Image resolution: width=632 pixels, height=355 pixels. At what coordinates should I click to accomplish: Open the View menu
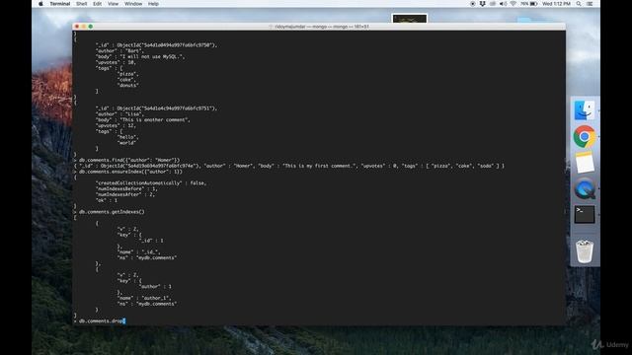[113, 4]
